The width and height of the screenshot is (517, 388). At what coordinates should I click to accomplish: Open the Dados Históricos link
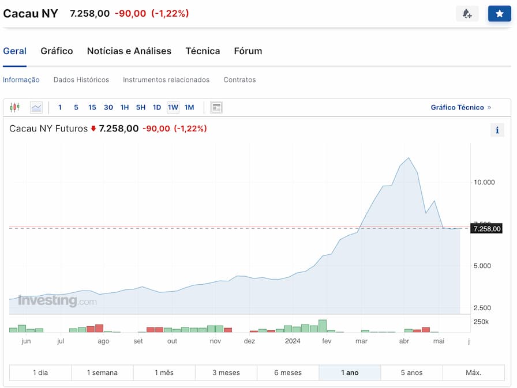81,80
